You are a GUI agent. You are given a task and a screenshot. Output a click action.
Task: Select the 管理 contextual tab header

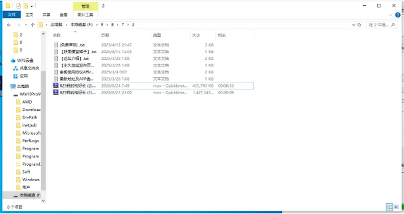click(85, 6)
